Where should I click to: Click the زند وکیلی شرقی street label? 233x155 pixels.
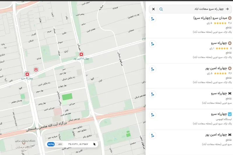point(68,79)
